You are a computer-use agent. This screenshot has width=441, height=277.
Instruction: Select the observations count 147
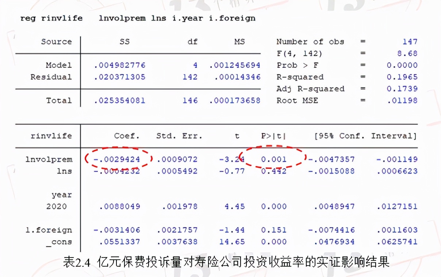[x=410, y=42]
